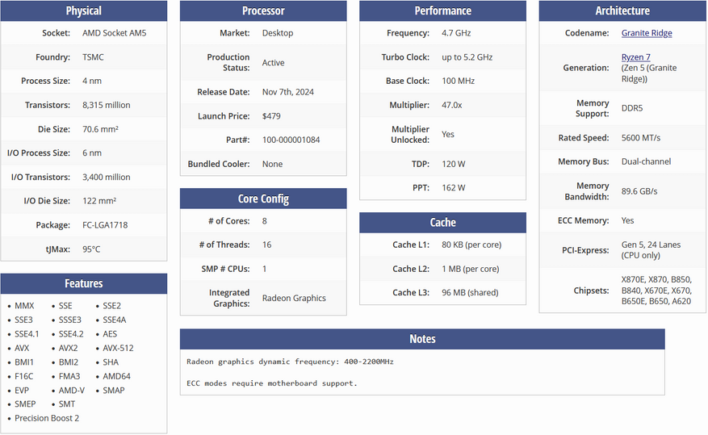Click the Radeon Graphics integrated graphics value
Image resolution: width=708 pixels, height=435 pixels.
tap(294, 299)
